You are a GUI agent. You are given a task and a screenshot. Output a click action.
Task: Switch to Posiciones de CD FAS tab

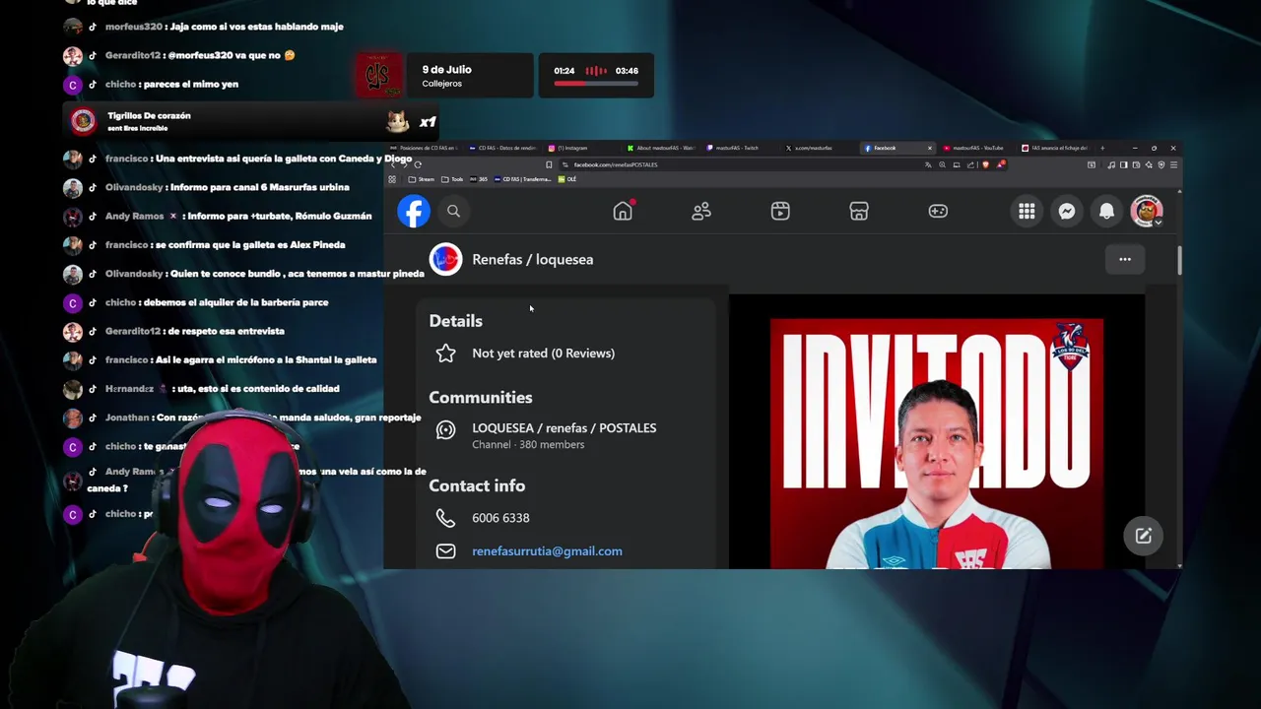click(424, 148)
